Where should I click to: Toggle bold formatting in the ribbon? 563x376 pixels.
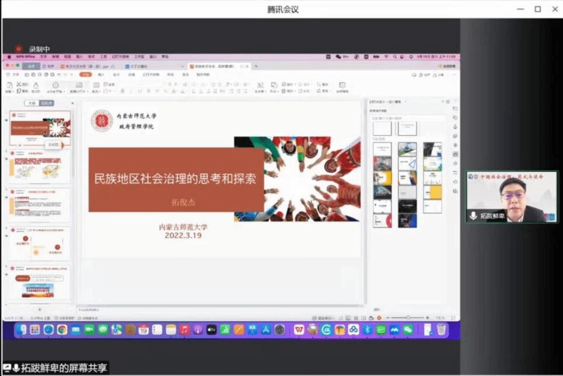click(x=123, y=92)
